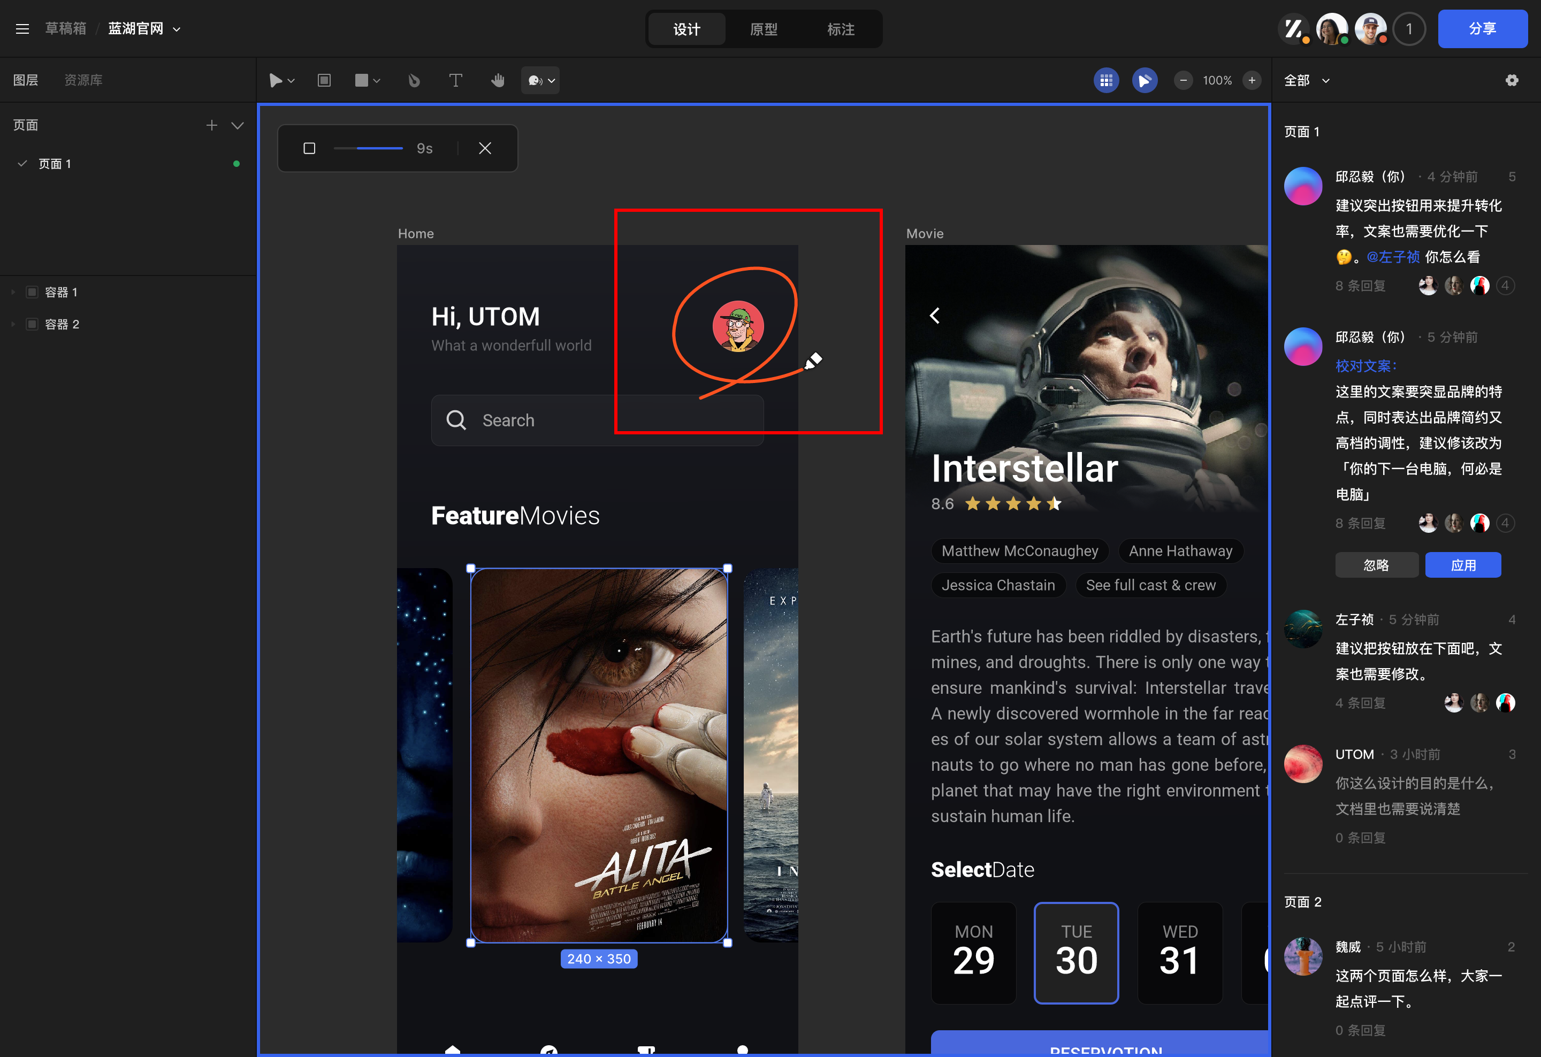This screenshot has width=1541, height=1057.
Task: Open reply count badge 4 on first comment
Action: 1505,286
